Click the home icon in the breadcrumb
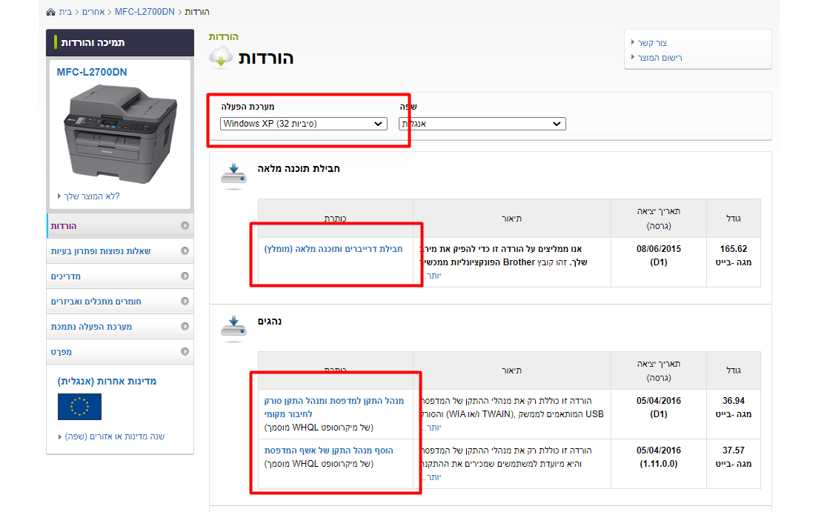Screen dimensions: 830x512 tap(51, 12)
